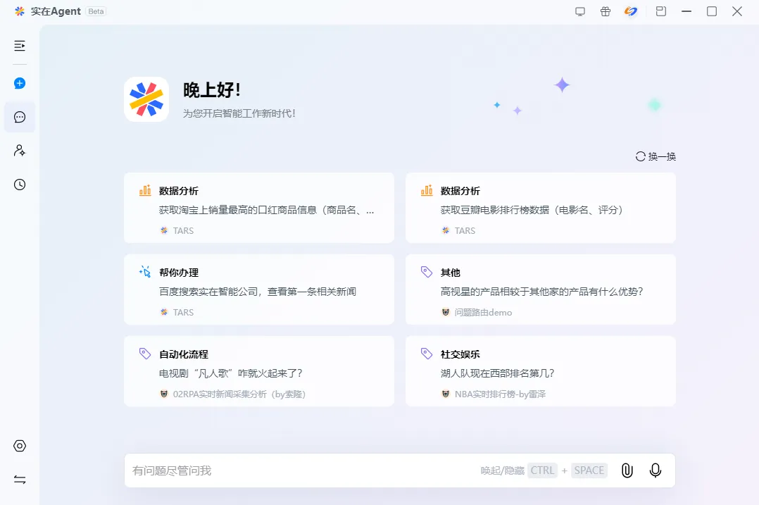Click the 实在Agent logo in title bar
The height and width of the screenshot is (505, 759).
coord(20,11)
